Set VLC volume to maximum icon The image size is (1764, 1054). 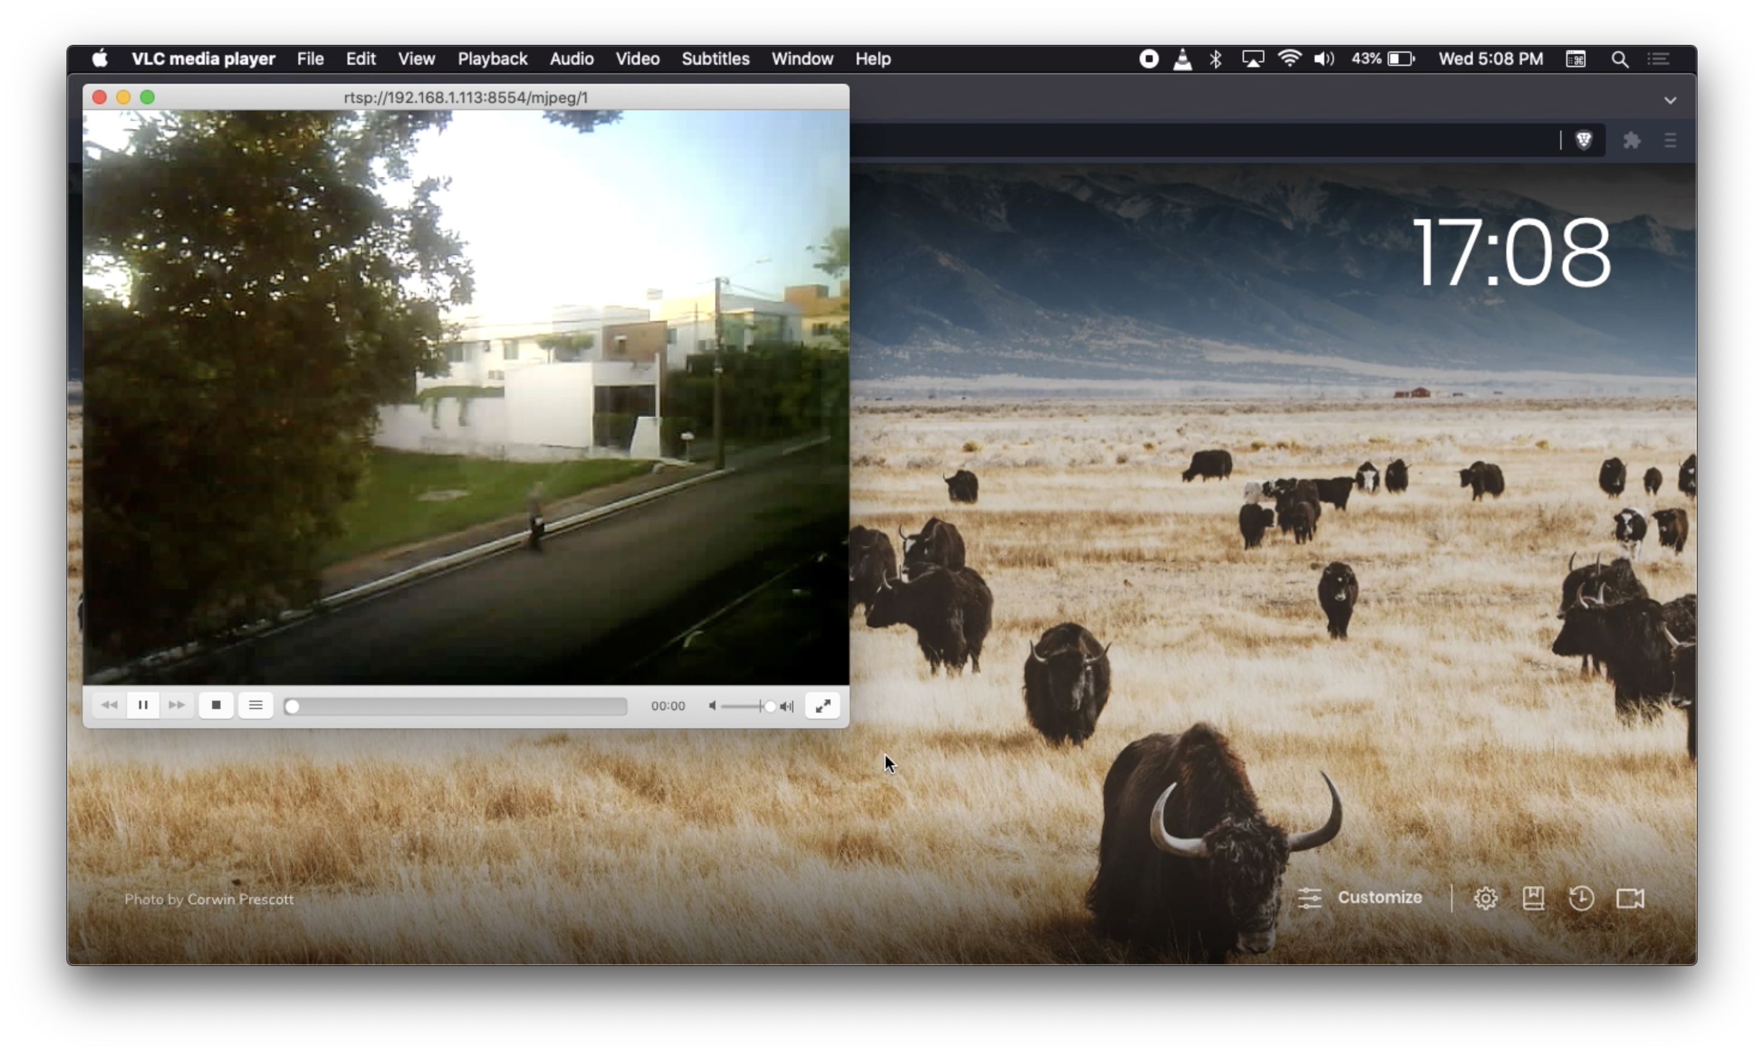[x=787, y=706]
